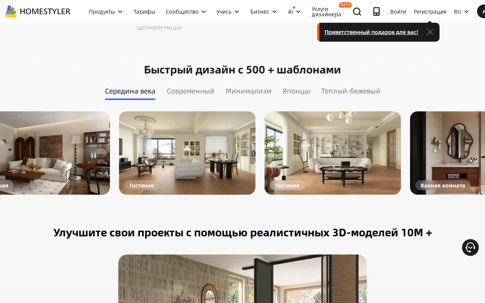
Task: Open the RU language selector
Action: pos(461,12)
